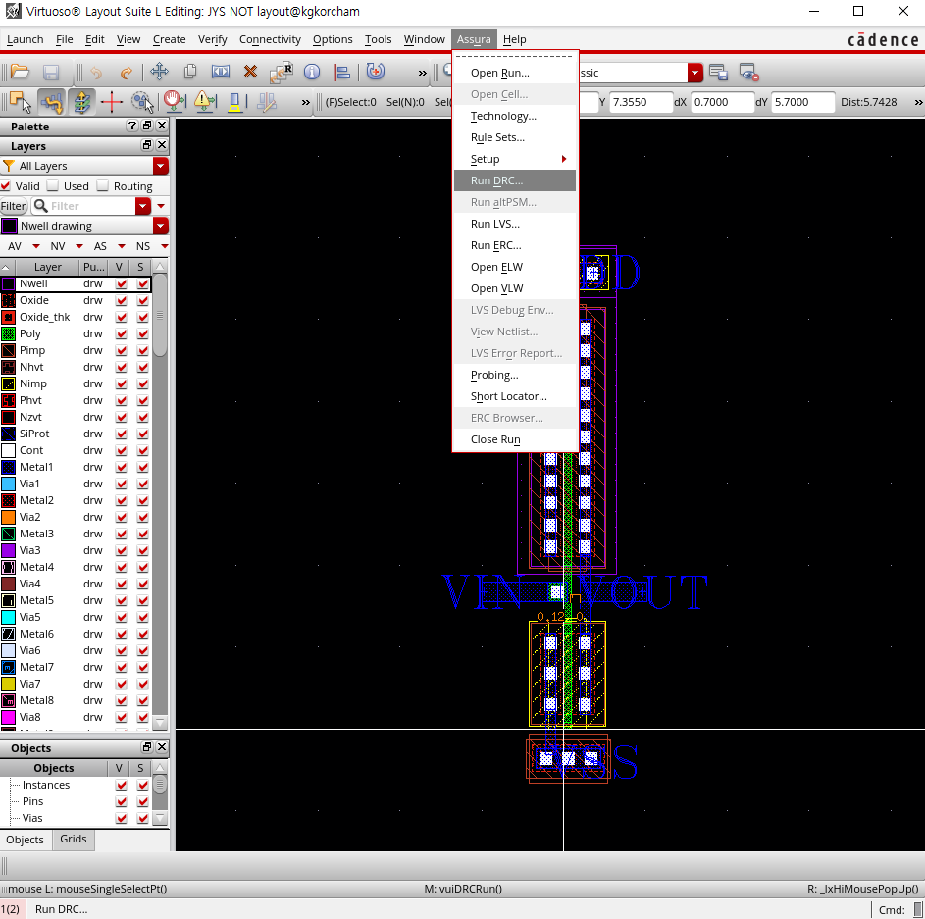Open the NS dropdown arrow

(x=165, y=246)
